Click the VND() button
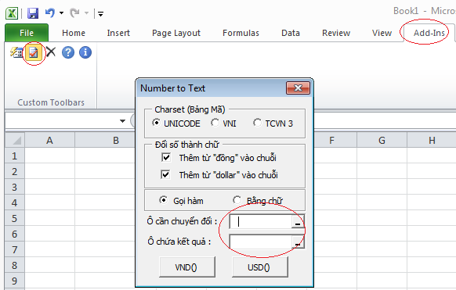456x290 pixels. tap(186, 267)
